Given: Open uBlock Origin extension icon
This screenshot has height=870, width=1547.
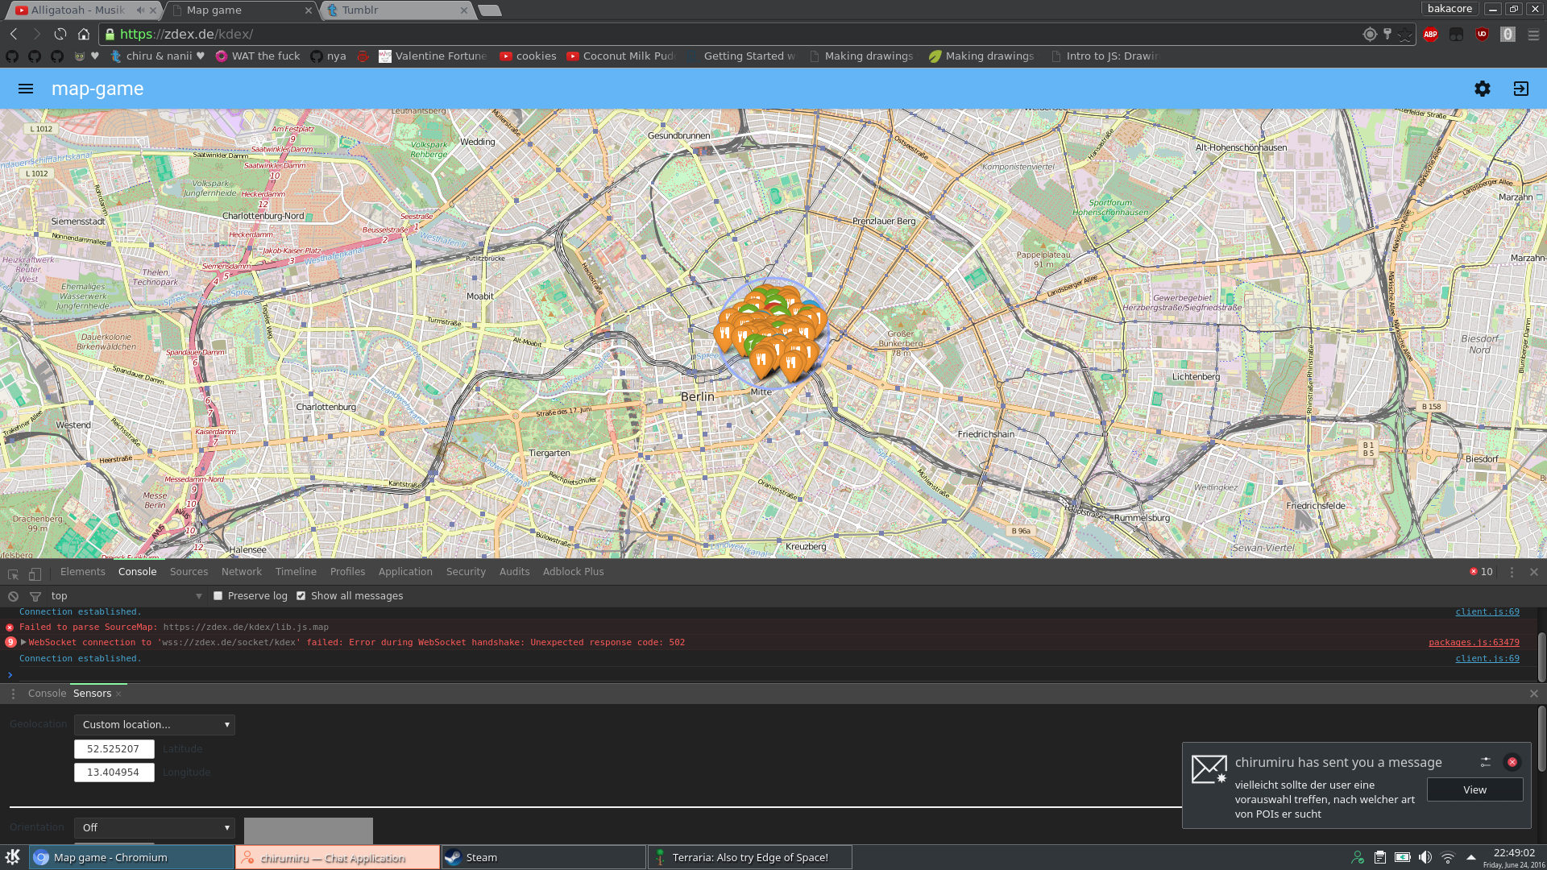Looking at the screenshot, I should tap(1483, 34).
